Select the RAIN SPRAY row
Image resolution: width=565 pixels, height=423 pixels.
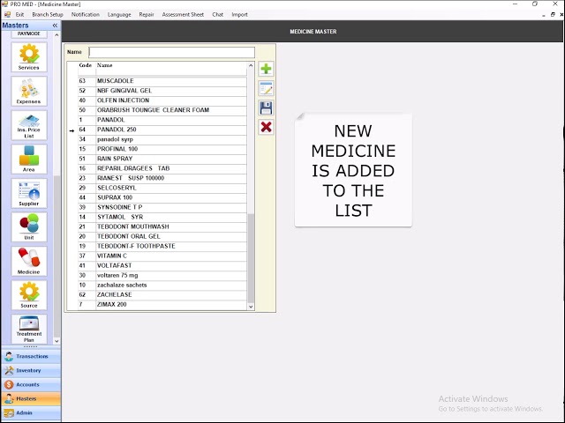point(162,159)
